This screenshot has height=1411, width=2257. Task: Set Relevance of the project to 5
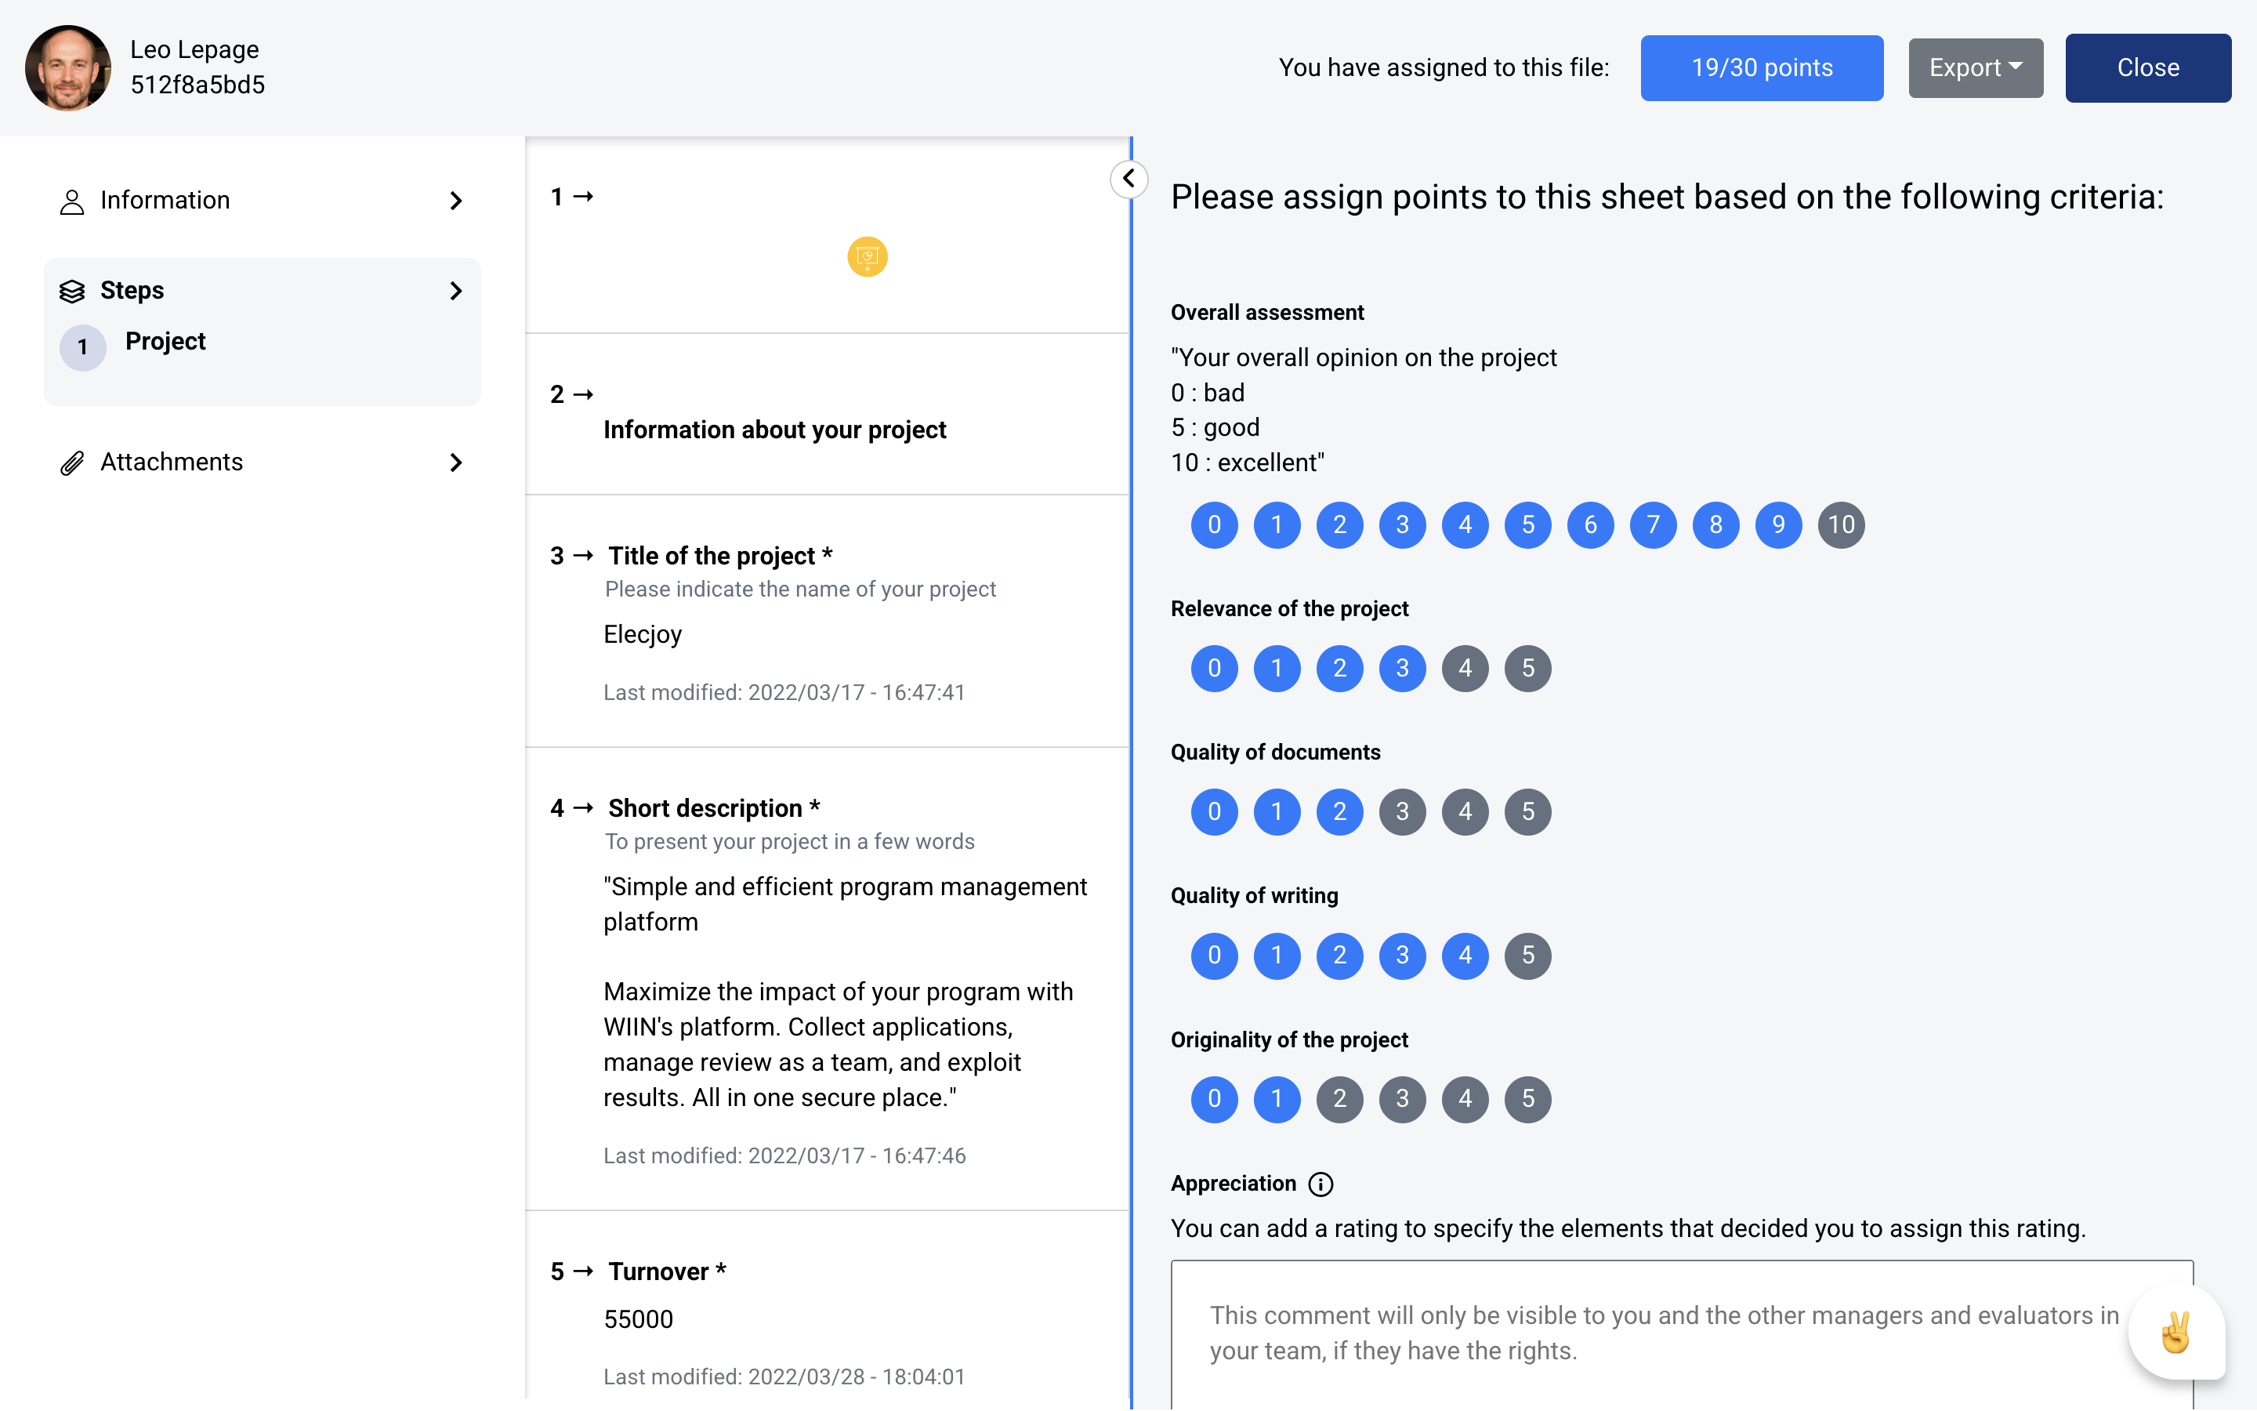[1527, 668]
